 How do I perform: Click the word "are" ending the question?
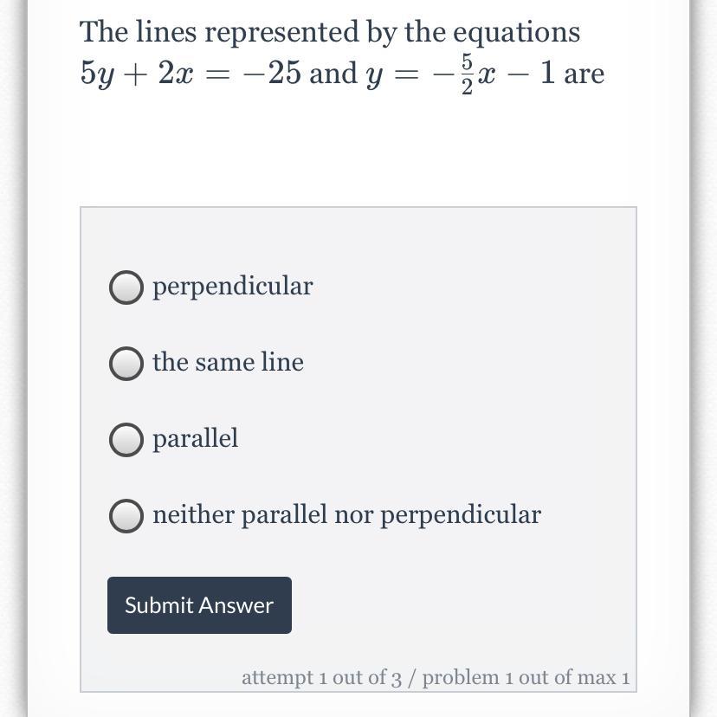pos(585,74)
